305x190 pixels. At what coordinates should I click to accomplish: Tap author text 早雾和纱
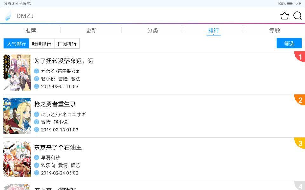click(51, 158)
